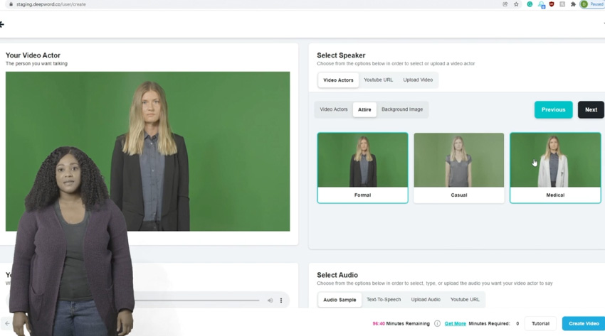This screenshot has height=336, width=605.
Task: Open the Background Image sub-tab
Action: [401, 109]
